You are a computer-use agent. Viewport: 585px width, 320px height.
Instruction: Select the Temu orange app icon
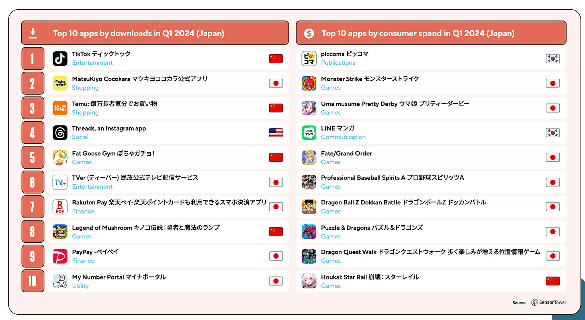60,108
